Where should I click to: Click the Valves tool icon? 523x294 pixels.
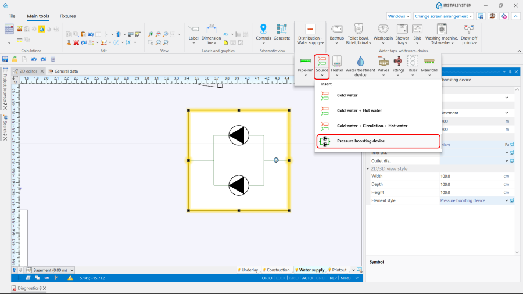(x=384, y=62)
